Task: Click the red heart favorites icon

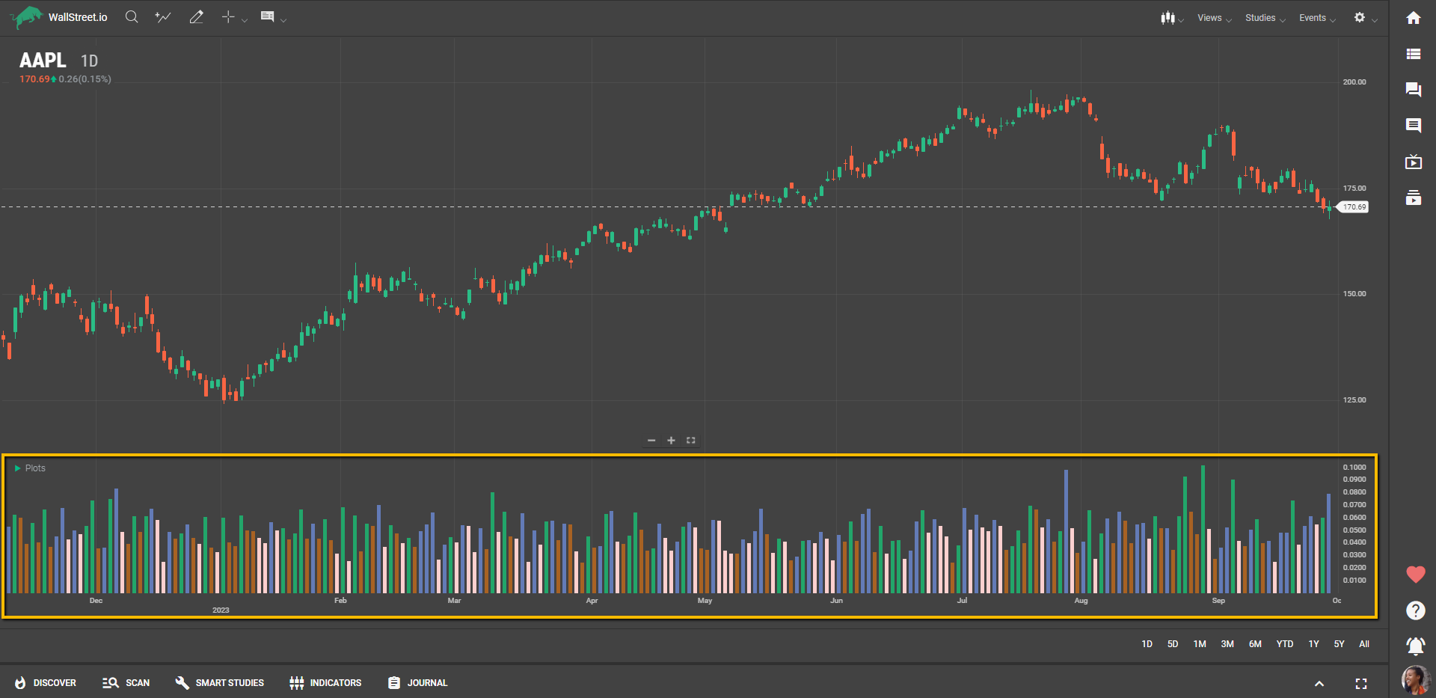Action: [x=1415, y=575]
